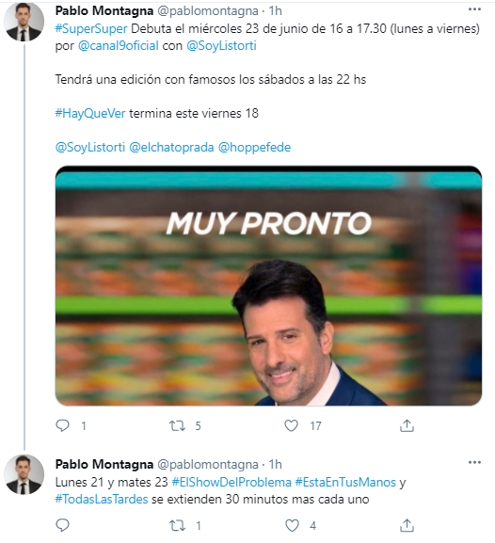Open the MUY PRONTO image
The height and width of the screenshot is (543, 495).
point(268,286)
